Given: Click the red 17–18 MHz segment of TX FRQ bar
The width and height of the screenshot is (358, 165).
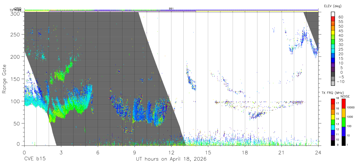Looking at the screenshot, I should tap(333, 101).
